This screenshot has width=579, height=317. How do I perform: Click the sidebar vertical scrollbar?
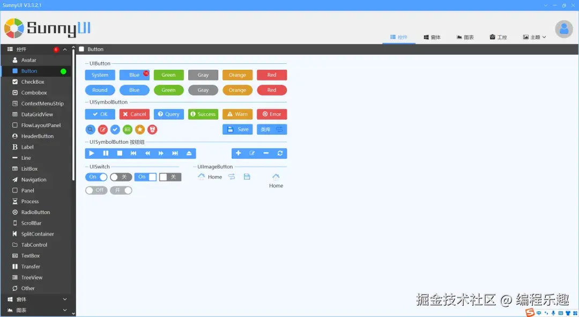(x=73, y=115)
